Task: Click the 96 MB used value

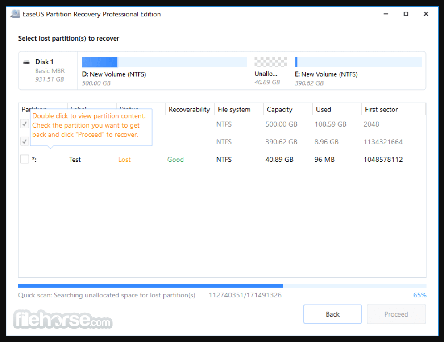Action: pyautogui.click(x=324, y=160)
